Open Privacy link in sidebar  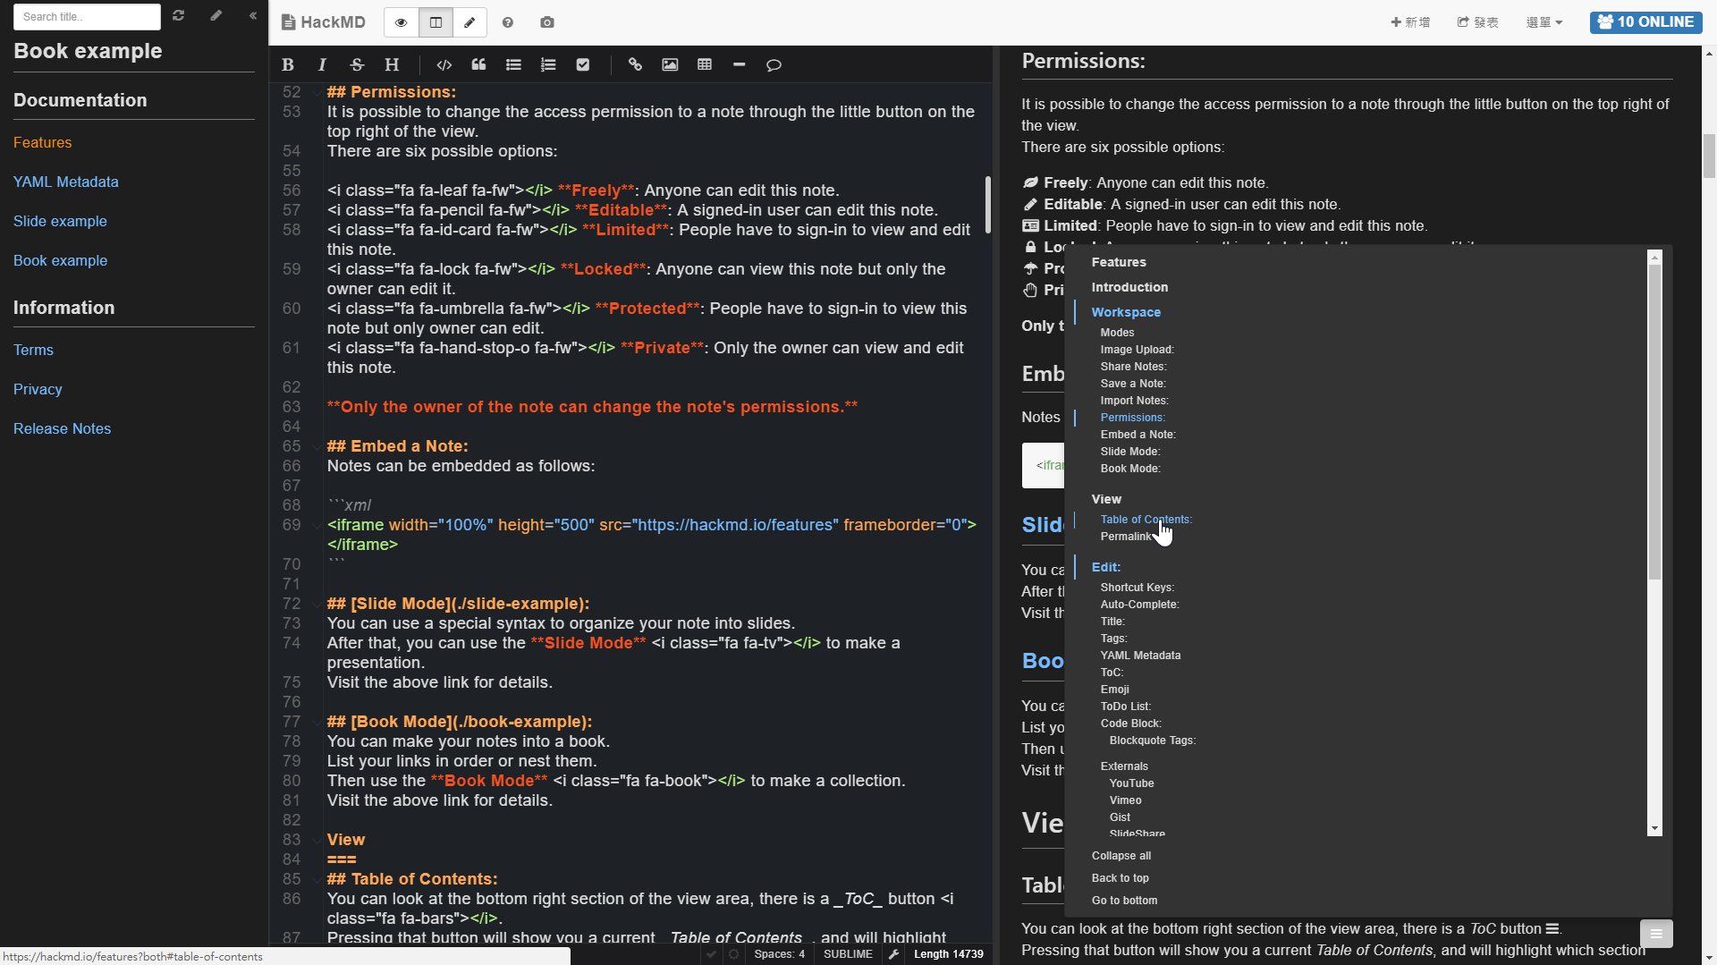[x=38, y=389]
